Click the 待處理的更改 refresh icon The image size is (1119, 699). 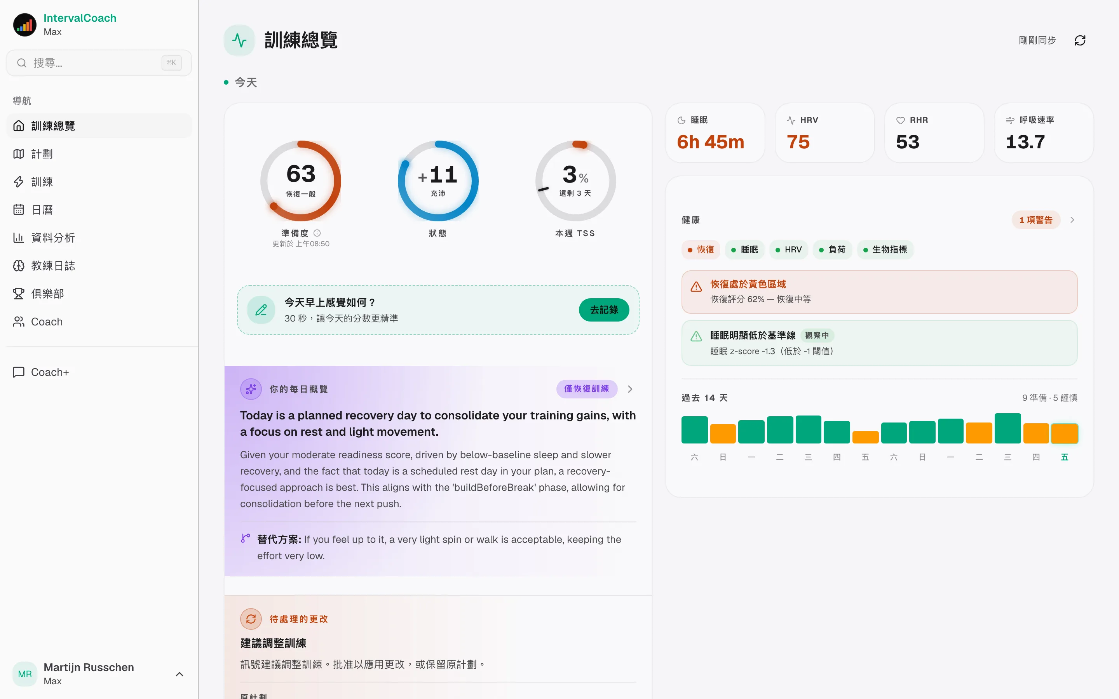coord(251,619)
